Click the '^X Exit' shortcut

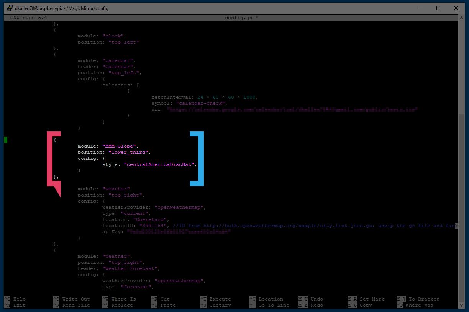15,305
